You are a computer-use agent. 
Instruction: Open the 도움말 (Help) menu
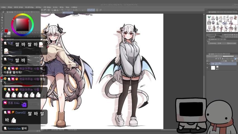coord(74,7)
